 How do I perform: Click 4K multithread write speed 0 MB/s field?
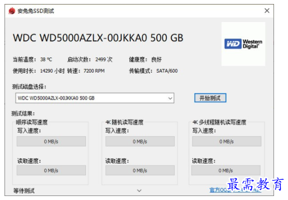click(227, 141)
